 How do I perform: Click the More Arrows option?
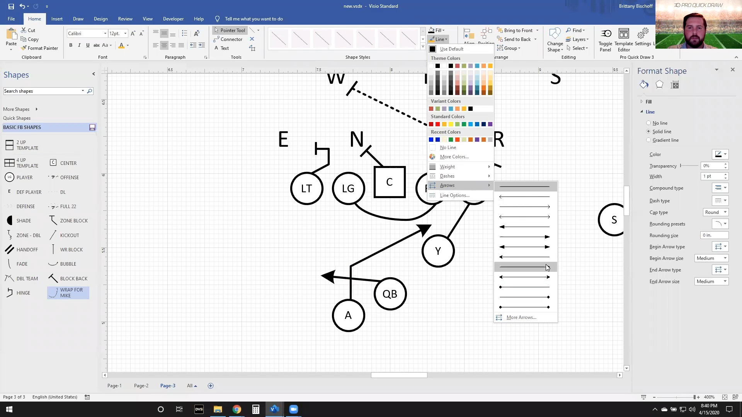coord(521,317)
